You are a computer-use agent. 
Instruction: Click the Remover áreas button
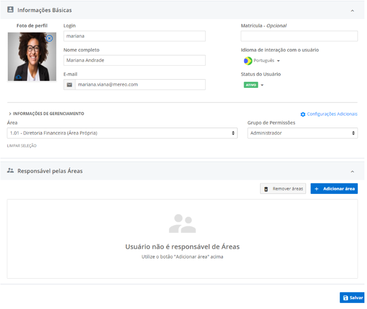(283, 189)
